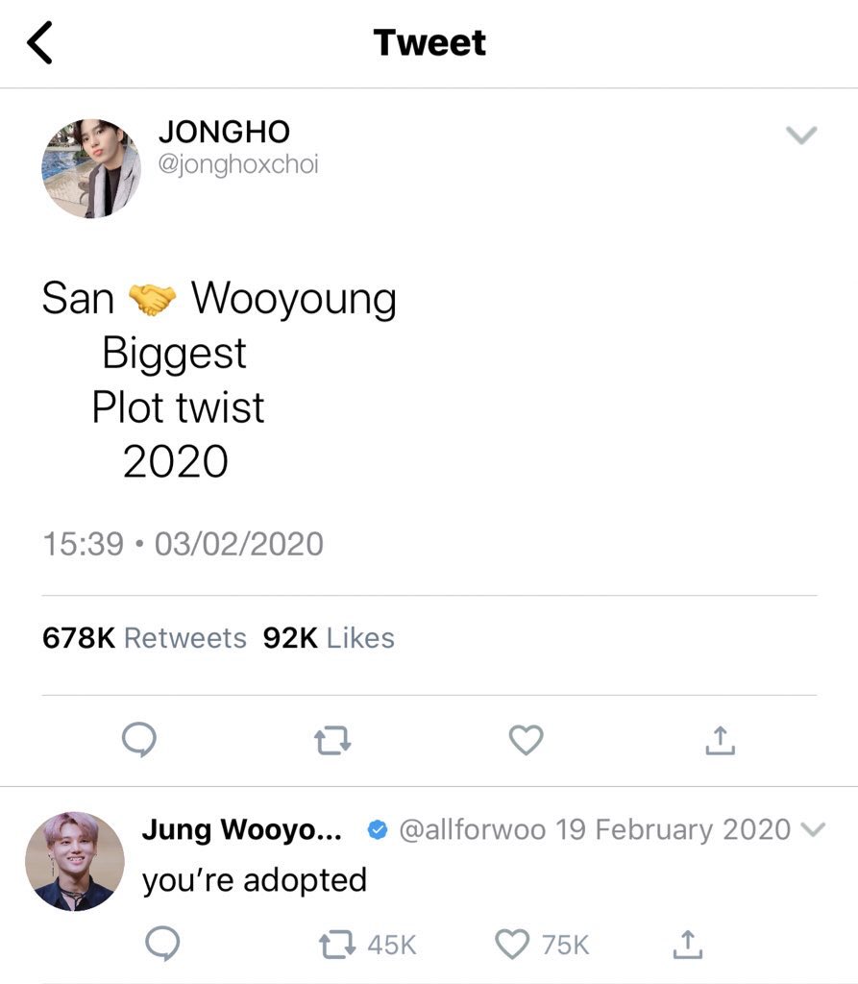Reply to JONGHO's tweet
The width and height of the screenshot is (858, 984).
[139, 740]
